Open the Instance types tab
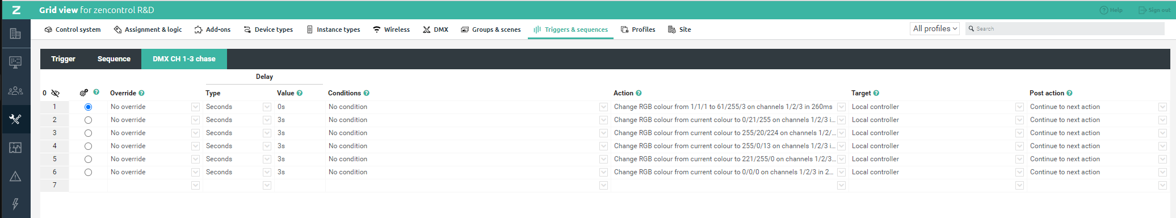 [333, 30]
